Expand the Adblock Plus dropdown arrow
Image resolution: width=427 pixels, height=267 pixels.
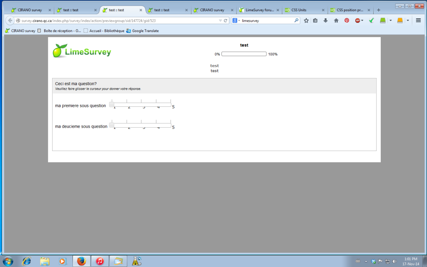click(x=362, y=20)
